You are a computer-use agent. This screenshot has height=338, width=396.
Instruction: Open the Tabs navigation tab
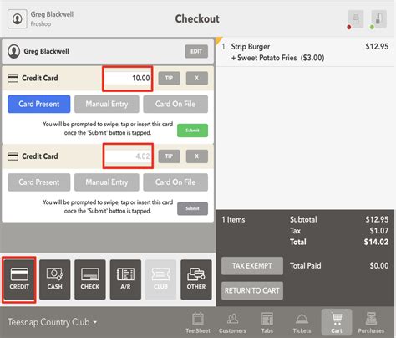pos(267,322)
